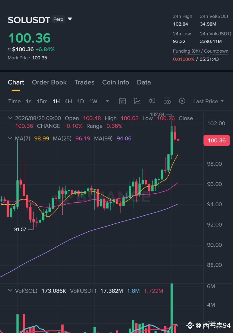This screenshot has height=333, width=233.
Task: Select the 4H interval
Action: 68,101
